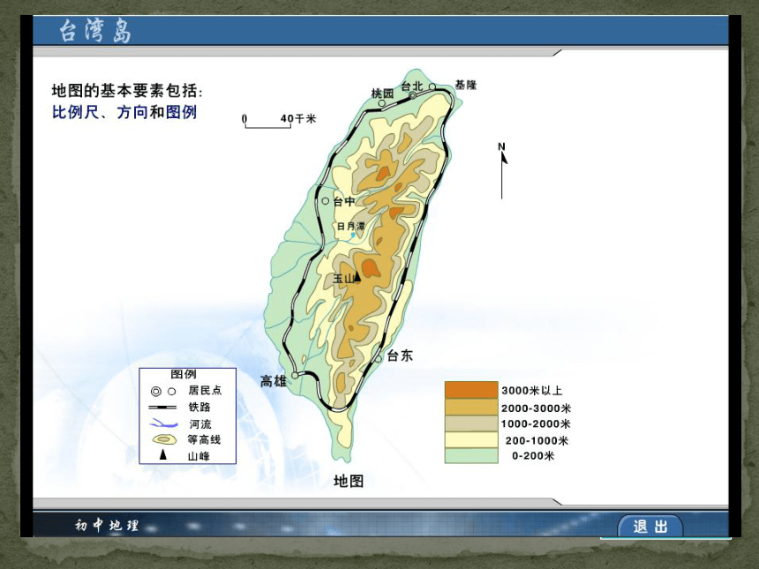This screenshot has width=759, height=569.
Task: Click the 地图 caption below the map
Action: point(349,481)
